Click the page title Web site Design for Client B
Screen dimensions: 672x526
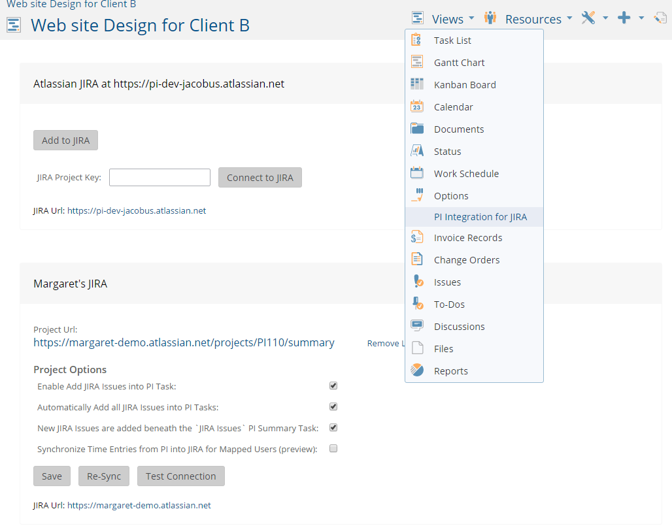point(140,25)
